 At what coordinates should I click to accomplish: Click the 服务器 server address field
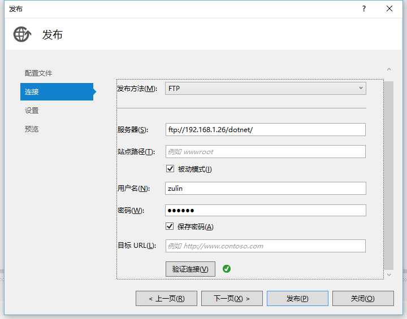(266, 130)
